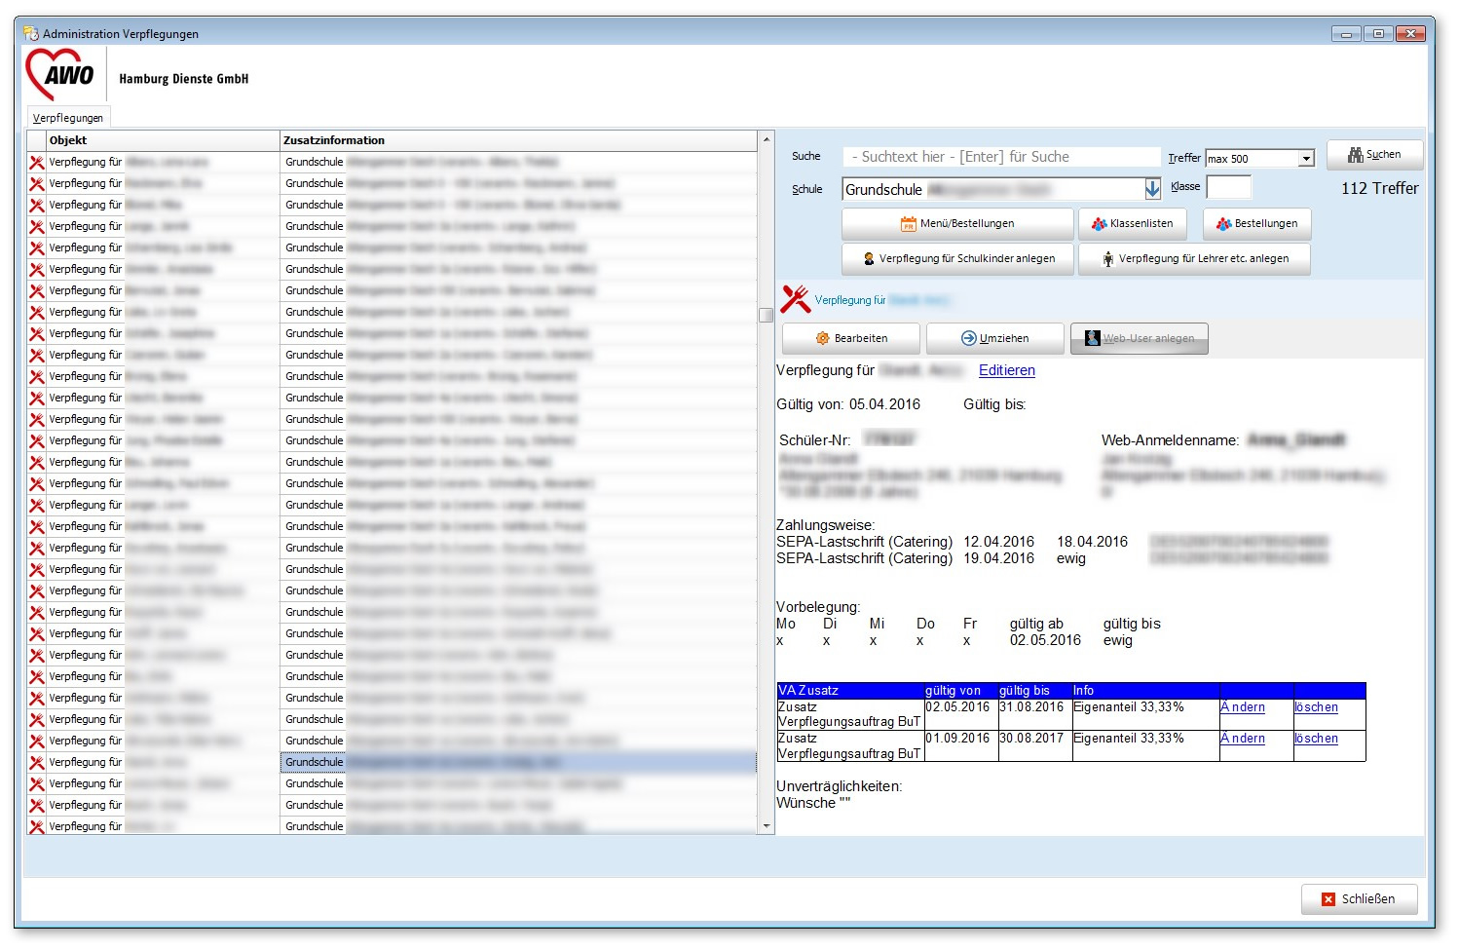This screenshot has height=951, width=1459.
Task: Click löschen link for second Zusatz row
Action: [x=1316, y=739]
